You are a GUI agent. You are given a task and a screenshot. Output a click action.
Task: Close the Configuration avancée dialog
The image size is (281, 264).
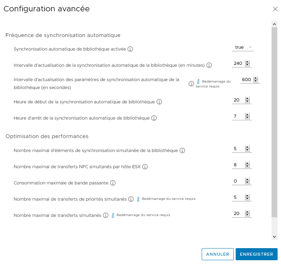(275, 9)
